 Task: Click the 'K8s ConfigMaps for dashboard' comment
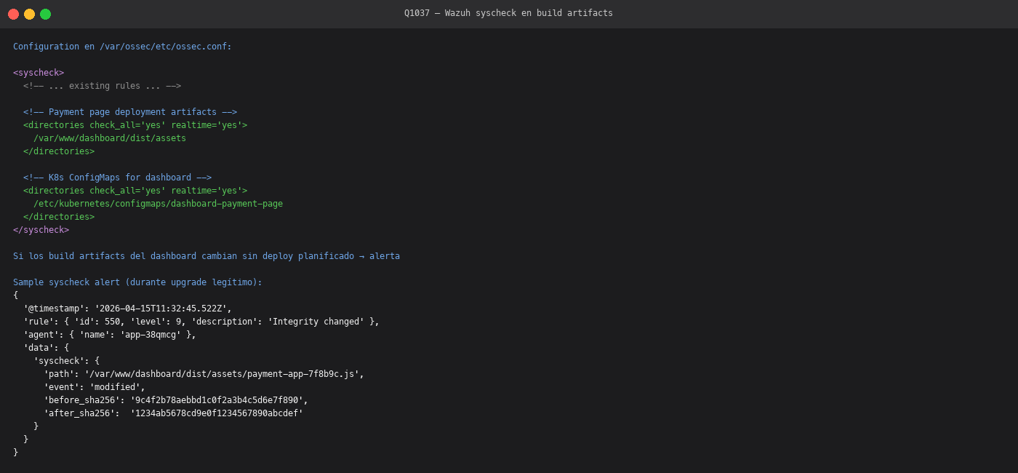pyautogui.click(x=117, y=178)
